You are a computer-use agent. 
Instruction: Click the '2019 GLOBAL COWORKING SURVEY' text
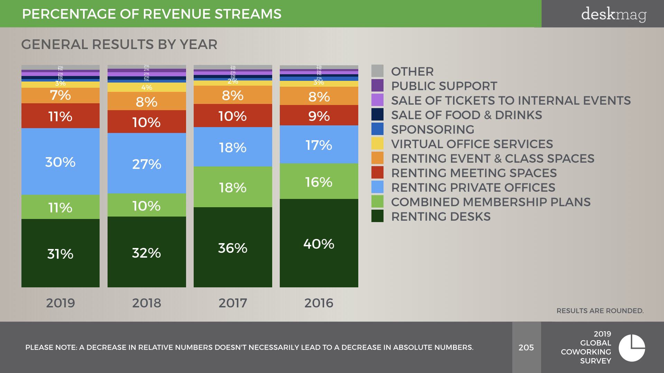coord(586,347)
